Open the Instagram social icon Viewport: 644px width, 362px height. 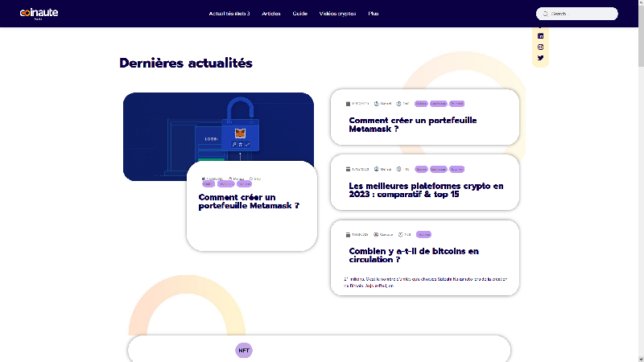tap(540, 47)
